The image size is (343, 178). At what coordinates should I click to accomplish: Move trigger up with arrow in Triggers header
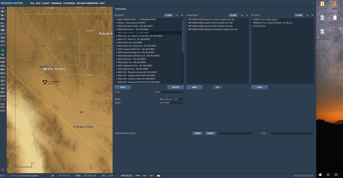(177, 15)
